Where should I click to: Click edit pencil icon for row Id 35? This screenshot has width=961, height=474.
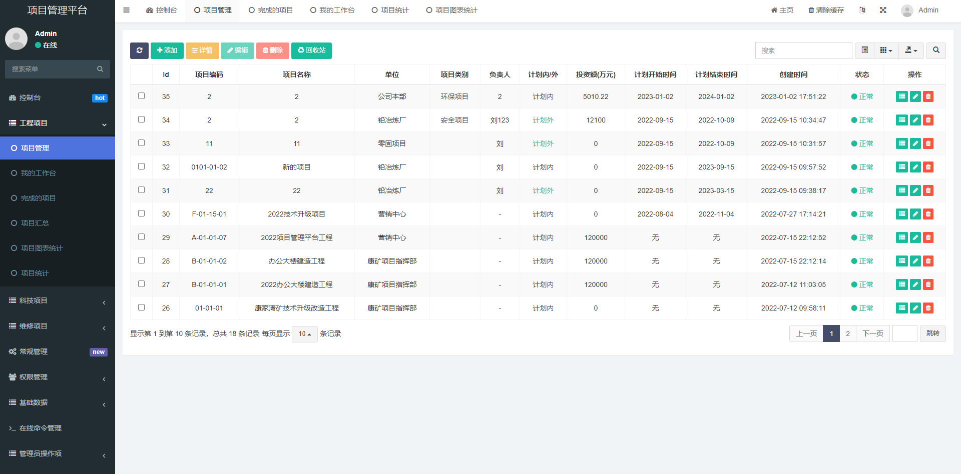click(915, 96)
